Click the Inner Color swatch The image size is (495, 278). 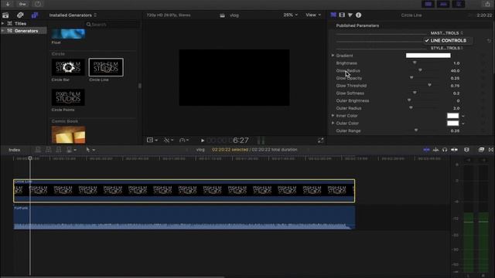pos(452,116)
